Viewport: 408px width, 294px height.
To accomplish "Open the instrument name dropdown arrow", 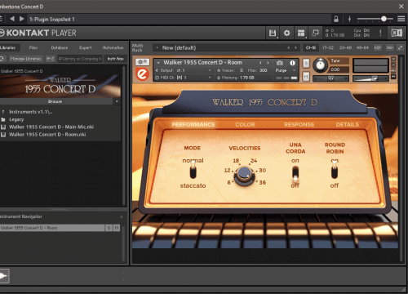I will coord(158,63).
